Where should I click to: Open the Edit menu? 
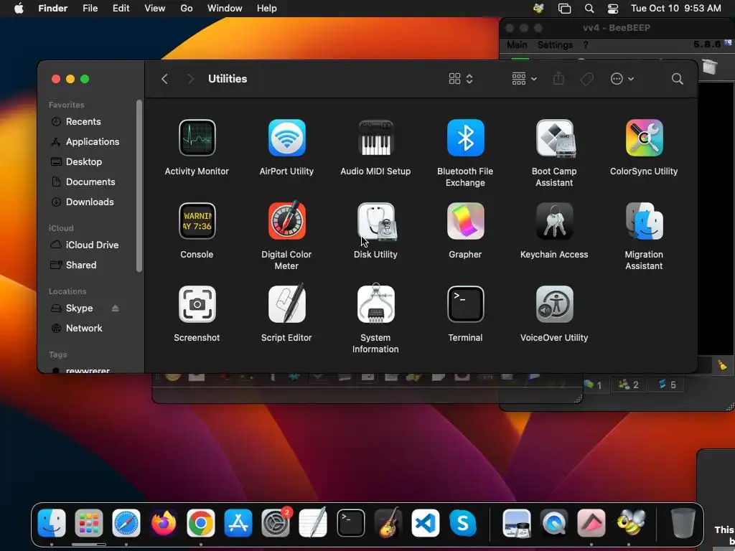(121, 9)
